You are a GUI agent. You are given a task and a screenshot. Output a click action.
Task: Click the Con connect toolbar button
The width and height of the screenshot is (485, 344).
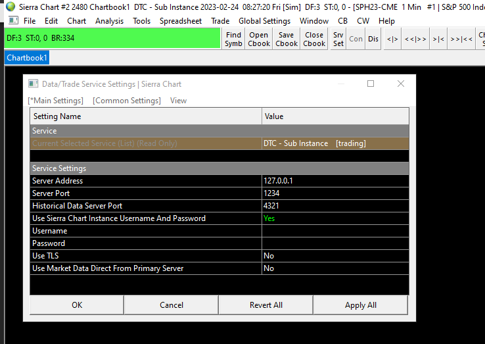click(x=356, y=39)
